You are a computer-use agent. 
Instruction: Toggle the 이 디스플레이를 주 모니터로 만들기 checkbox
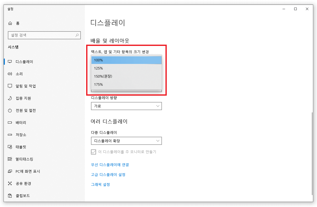point(94,152)
